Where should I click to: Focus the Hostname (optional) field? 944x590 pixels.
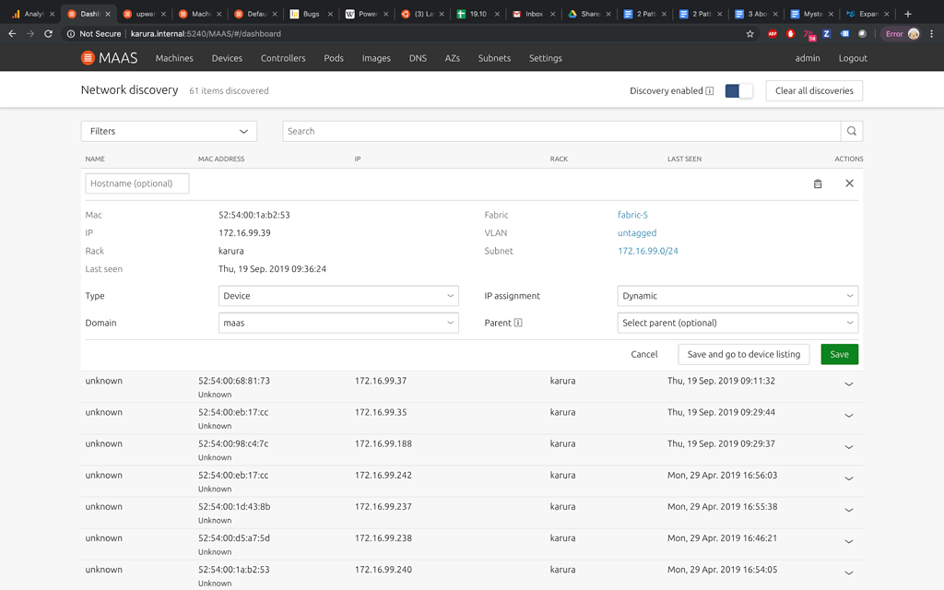[137, 183]
